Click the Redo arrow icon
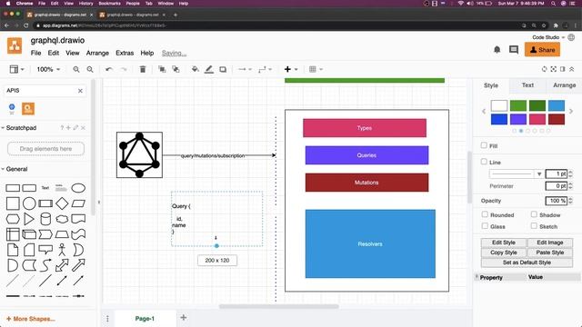The image size is (582, 327). pyautogui.click(x=124, y=69)
